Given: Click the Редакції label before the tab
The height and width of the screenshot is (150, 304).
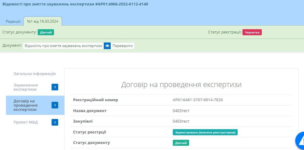Looking at the screenshot, I should pos(13,21).
